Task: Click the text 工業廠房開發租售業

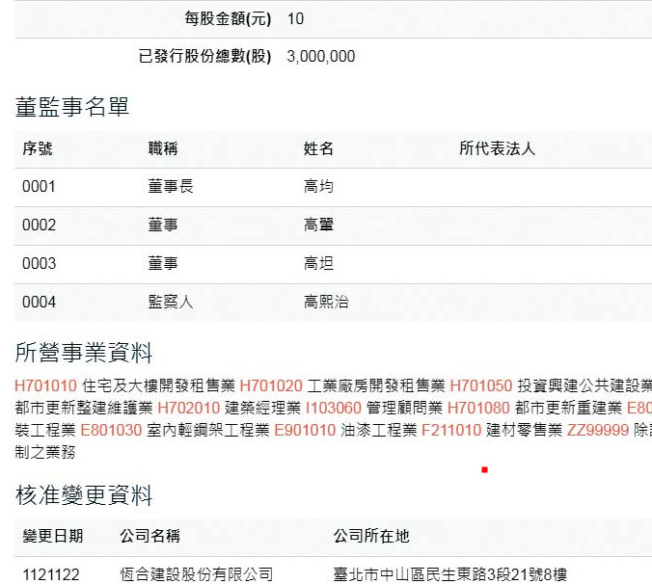Action: (x=376, y=385)
